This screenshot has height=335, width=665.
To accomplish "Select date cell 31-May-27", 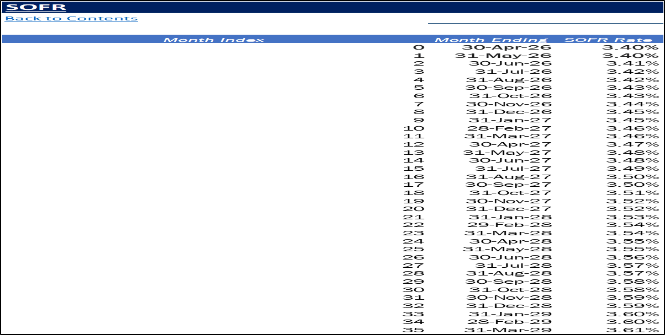I will [x=507, y=153].
